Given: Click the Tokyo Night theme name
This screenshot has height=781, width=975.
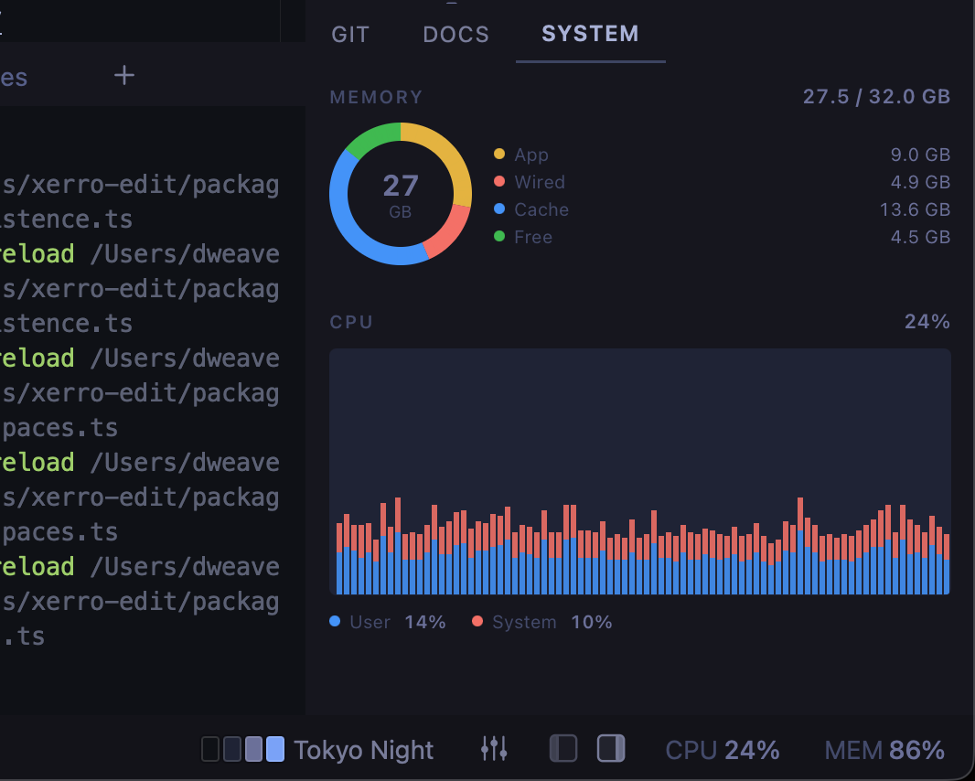Looking at the screenshot, I should tap(363, 750).
